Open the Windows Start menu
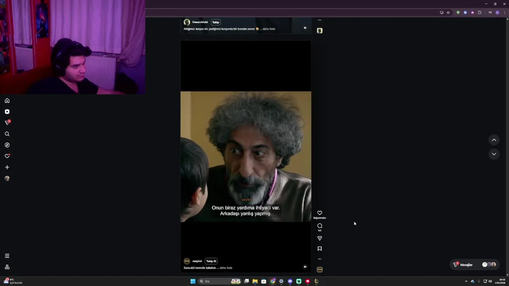 pyautogui.click(x=193, y=281)
